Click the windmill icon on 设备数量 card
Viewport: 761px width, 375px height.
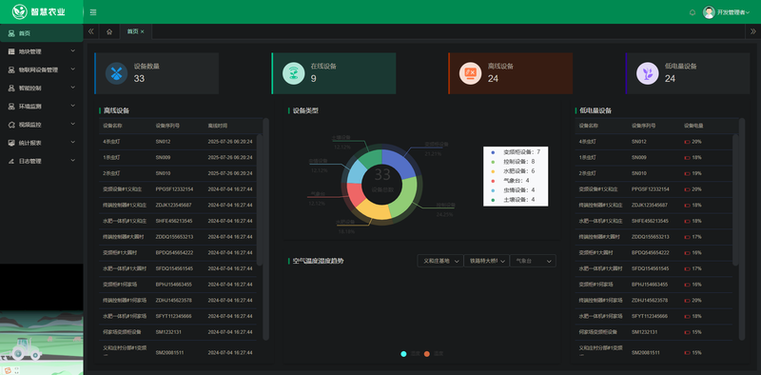point(116,73)
